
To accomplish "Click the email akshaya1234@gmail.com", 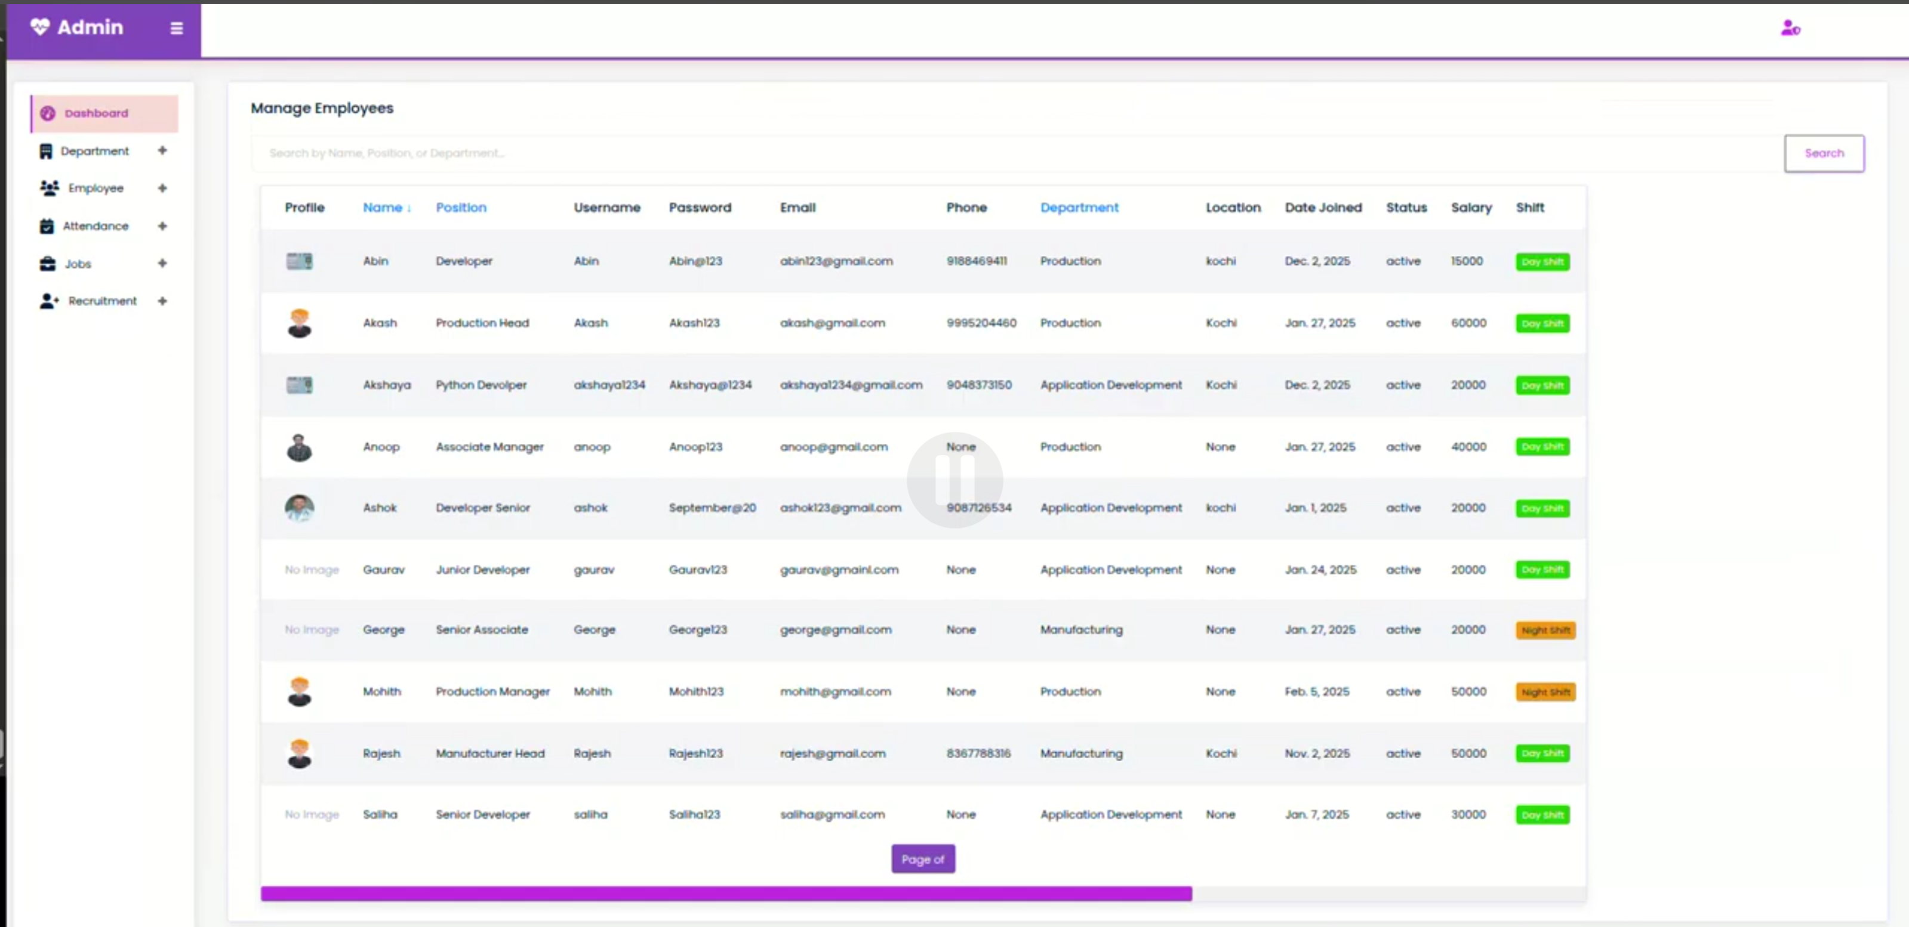I will 851,385.
